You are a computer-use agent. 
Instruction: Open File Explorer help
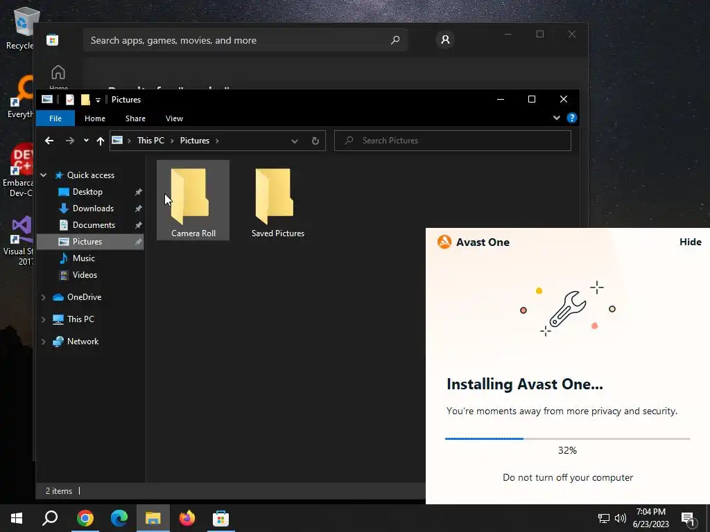point(571,118)
